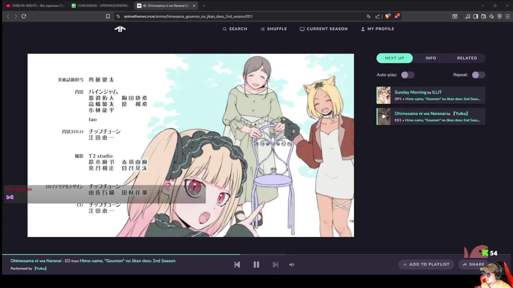This screenshot has width=513, height=288.
Task: Pause the current video
Action: [x=256, y=264]
